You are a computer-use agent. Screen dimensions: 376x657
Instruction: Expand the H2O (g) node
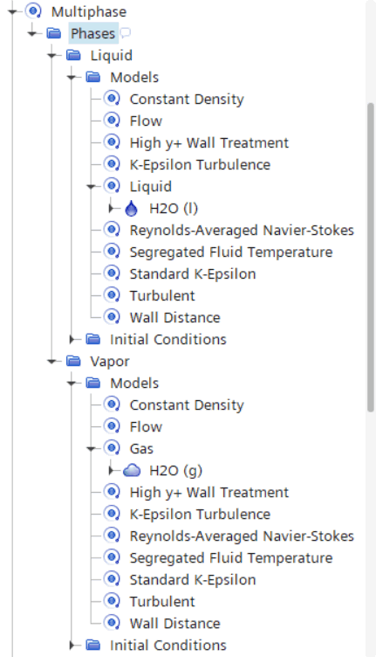tap(112, 471)
